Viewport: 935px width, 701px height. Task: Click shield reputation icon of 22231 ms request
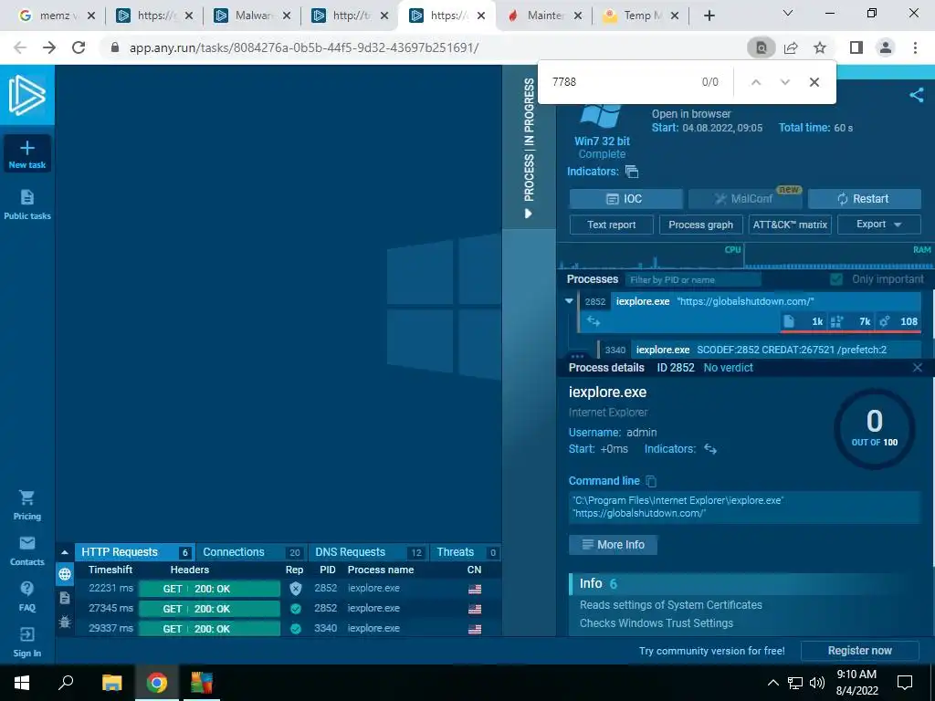pyautogui.click(x=295, y=589)
